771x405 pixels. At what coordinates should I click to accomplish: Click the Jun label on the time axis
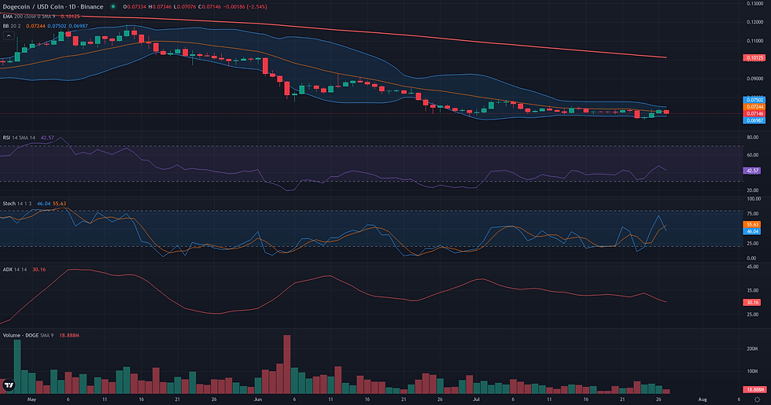point(258,399)
